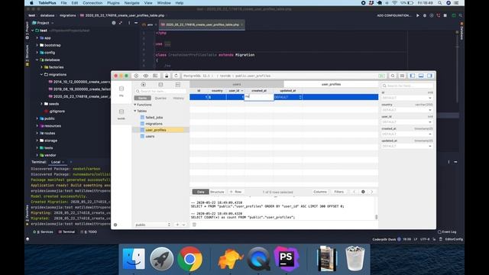
Task: Switch to the users tab in TablePlus
Action: pyautogui.click(x=237, y=84)
